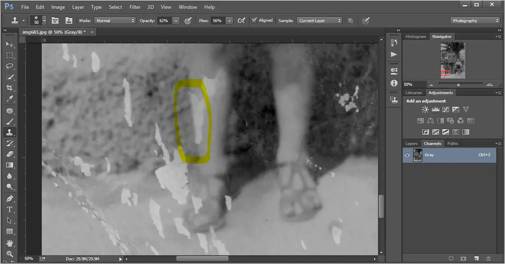The image size is (505, 264).
Task: Select the Hand tool
Action: tap(10, 243)
